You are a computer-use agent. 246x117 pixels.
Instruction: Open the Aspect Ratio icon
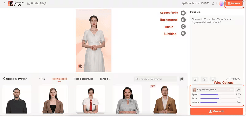tap(183, 13)
